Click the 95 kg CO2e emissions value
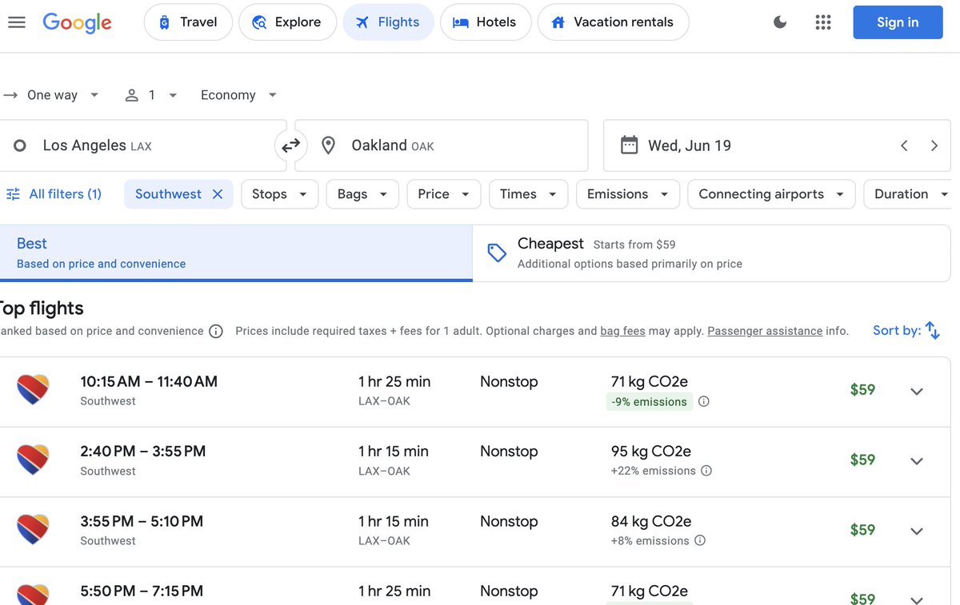 point(650,452)
